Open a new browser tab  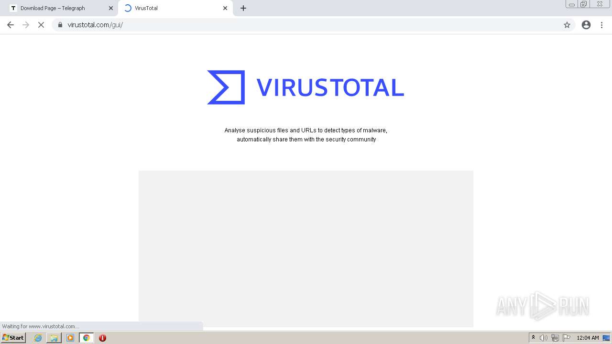point(243,8)
